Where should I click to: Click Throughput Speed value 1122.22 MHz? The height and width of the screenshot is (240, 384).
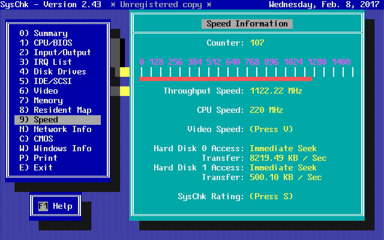coord(276,91)
